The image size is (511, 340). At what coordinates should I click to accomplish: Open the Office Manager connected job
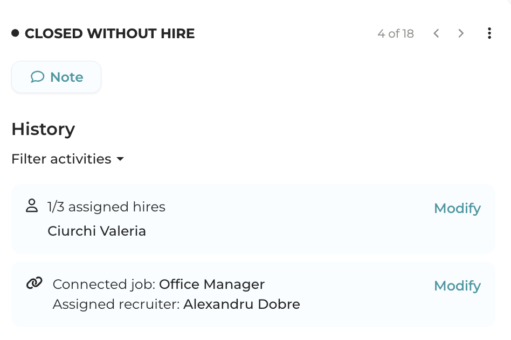click(212, 284)
